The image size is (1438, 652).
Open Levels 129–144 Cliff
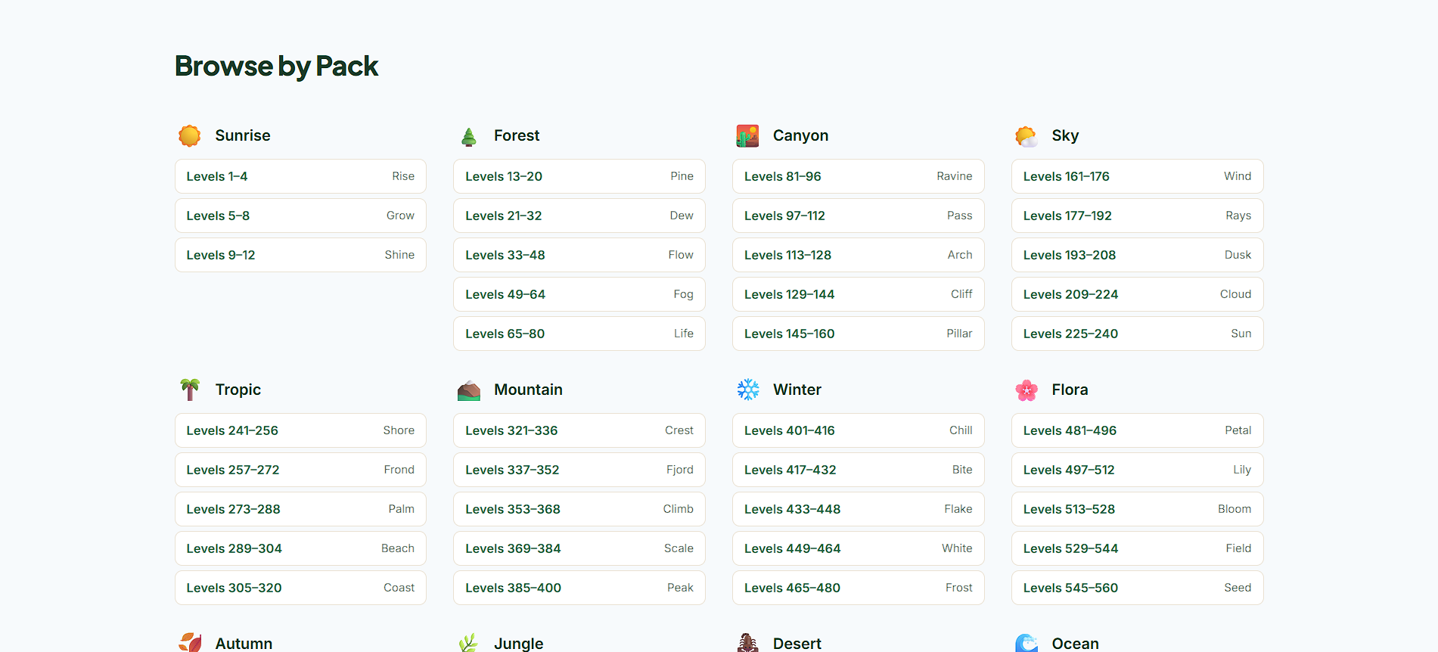859,294
